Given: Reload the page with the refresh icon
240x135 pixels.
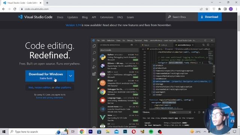Looking at the screenshot, I should point(15,9).
